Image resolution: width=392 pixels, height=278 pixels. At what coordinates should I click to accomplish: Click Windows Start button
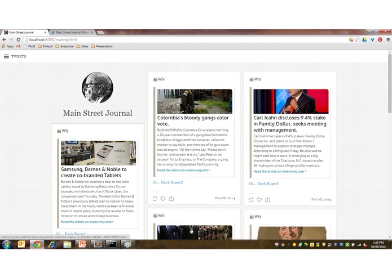7,245
